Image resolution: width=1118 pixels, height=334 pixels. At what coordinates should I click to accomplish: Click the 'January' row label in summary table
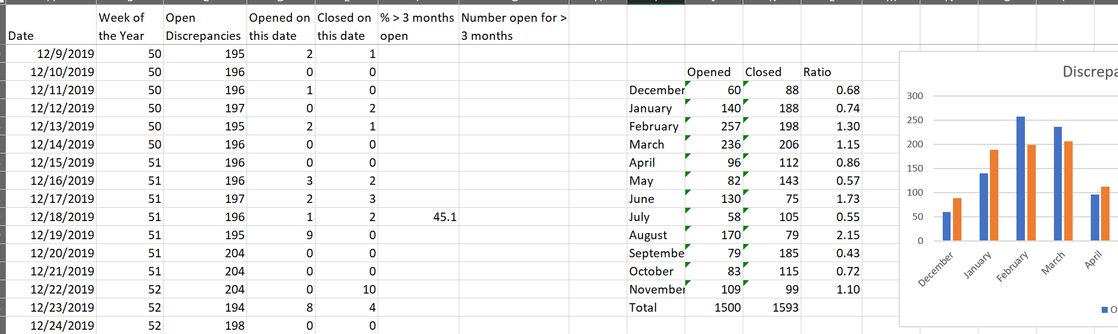(656, 108)
